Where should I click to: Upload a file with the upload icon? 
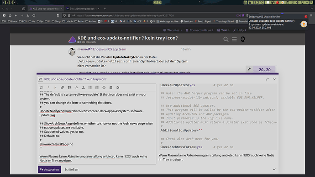[x=83, y=88]
